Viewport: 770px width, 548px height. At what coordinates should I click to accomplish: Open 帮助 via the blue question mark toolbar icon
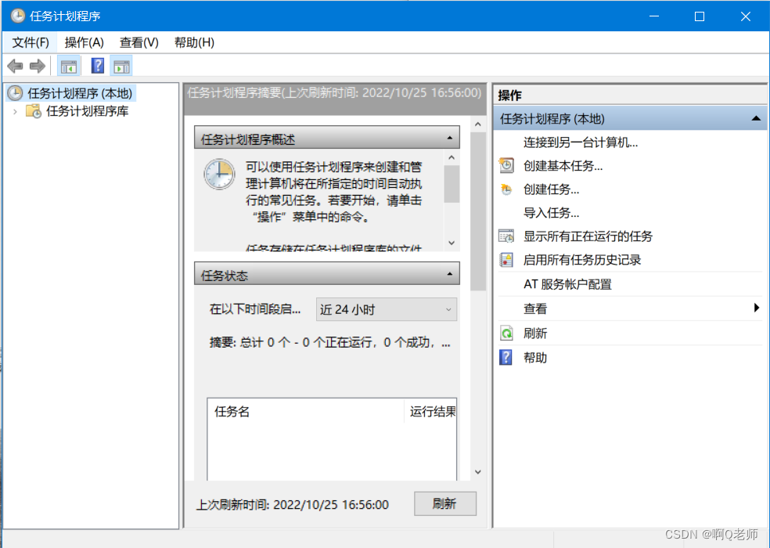(x=97, y=66)
